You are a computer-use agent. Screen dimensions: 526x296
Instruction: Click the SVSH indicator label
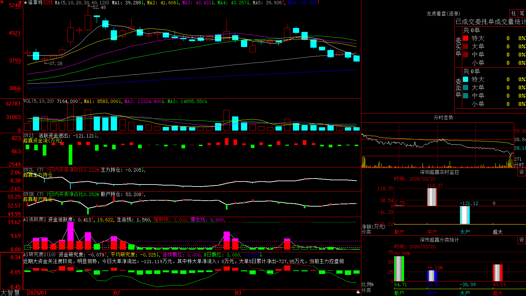(x=29, y=194)
